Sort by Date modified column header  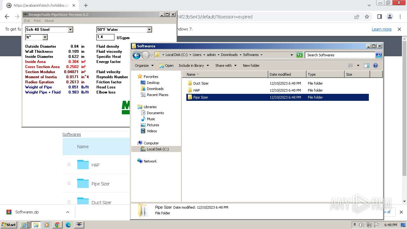287,74
